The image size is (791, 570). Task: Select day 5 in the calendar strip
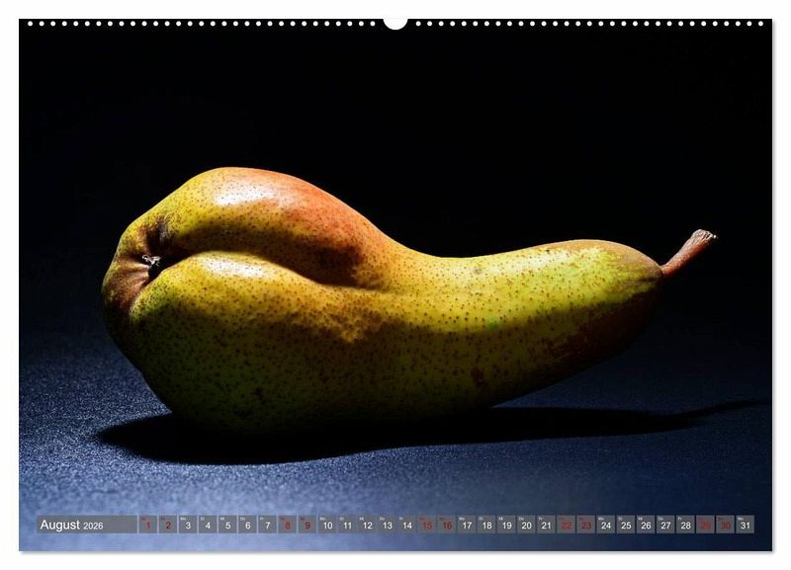(227, 525)
